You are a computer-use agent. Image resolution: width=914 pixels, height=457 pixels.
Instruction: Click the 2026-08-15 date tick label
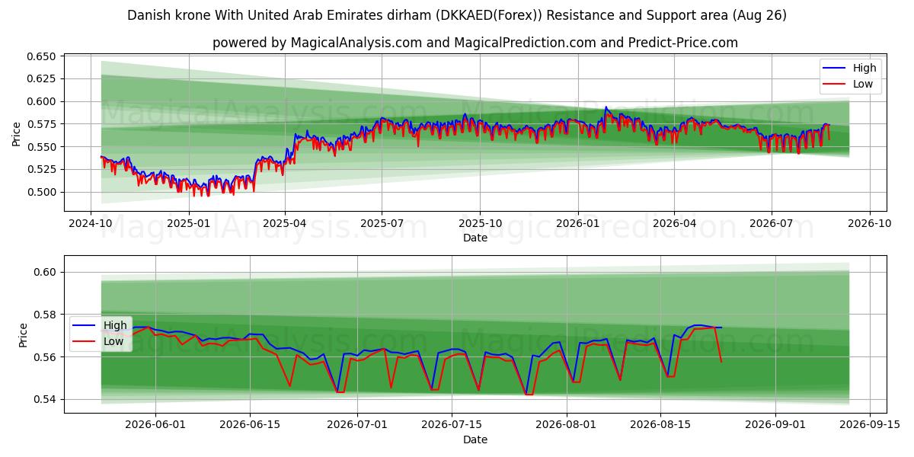pyautogui.click(x=661, y=426)
